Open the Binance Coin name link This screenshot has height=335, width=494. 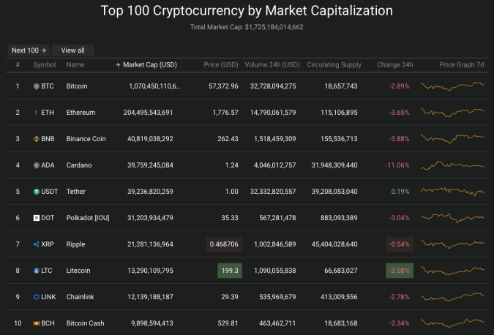86,139
